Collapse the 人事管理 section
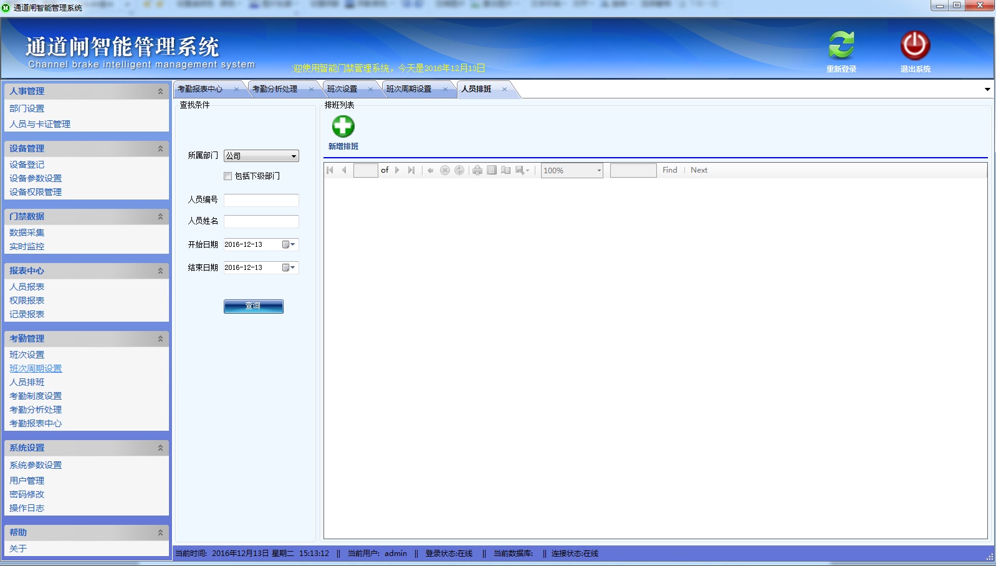This screenshot has height=566, width=996. (x=160, y=91)
